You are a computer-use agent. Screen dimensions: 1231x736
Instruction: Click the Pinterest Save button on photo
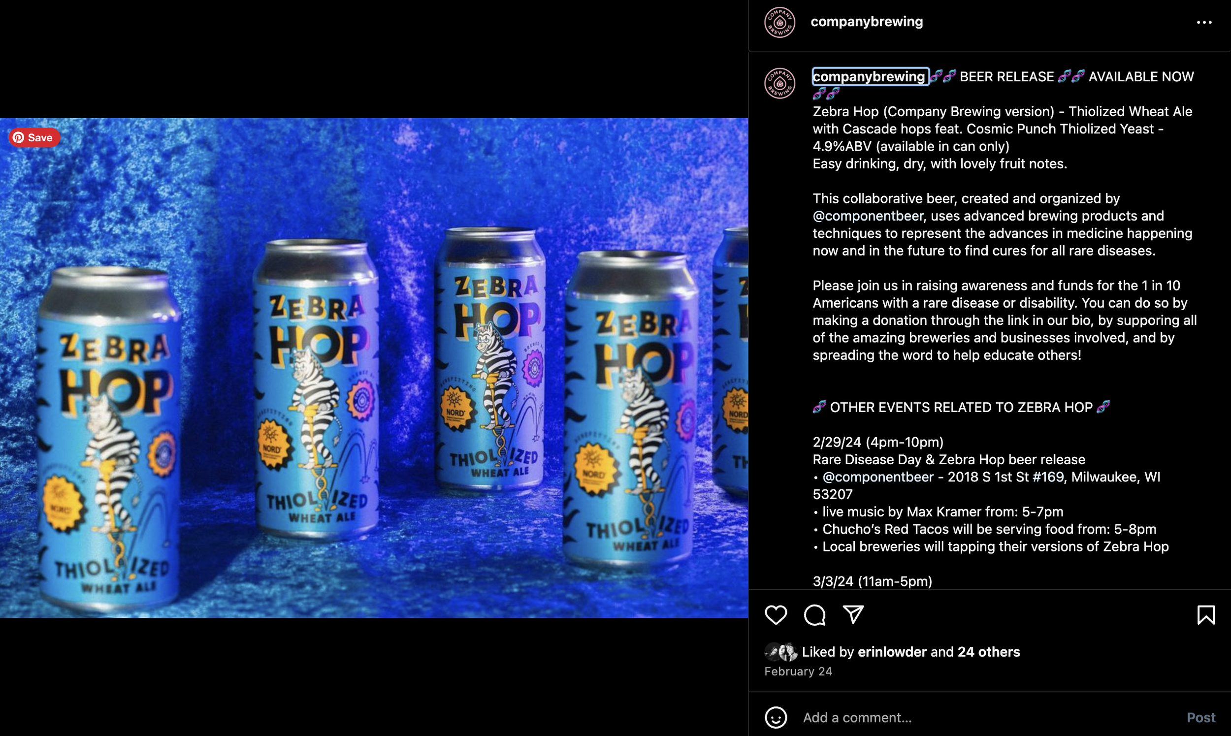click(33, 137)
